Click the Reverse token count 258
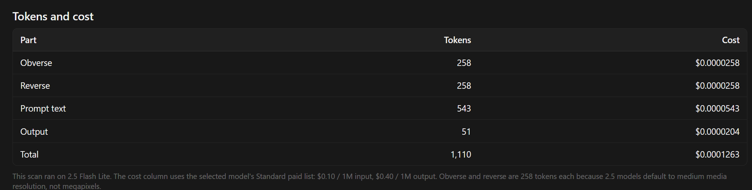752x190 pixels. click(x=464, y=86)
